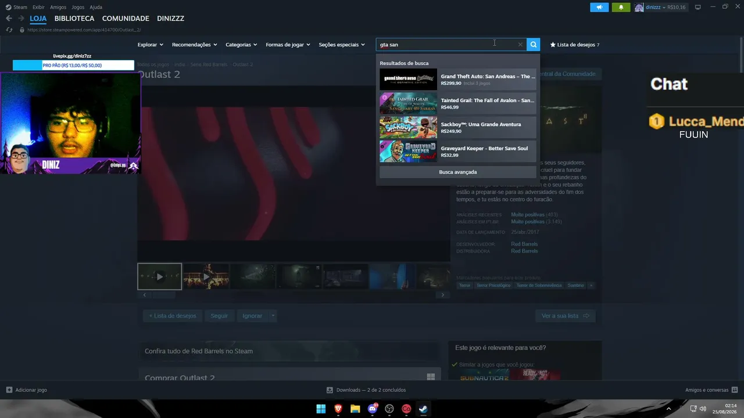Switch to Big Picture mode icon
The width and height of the screenshot is (744, 418).
pos(698,7)
